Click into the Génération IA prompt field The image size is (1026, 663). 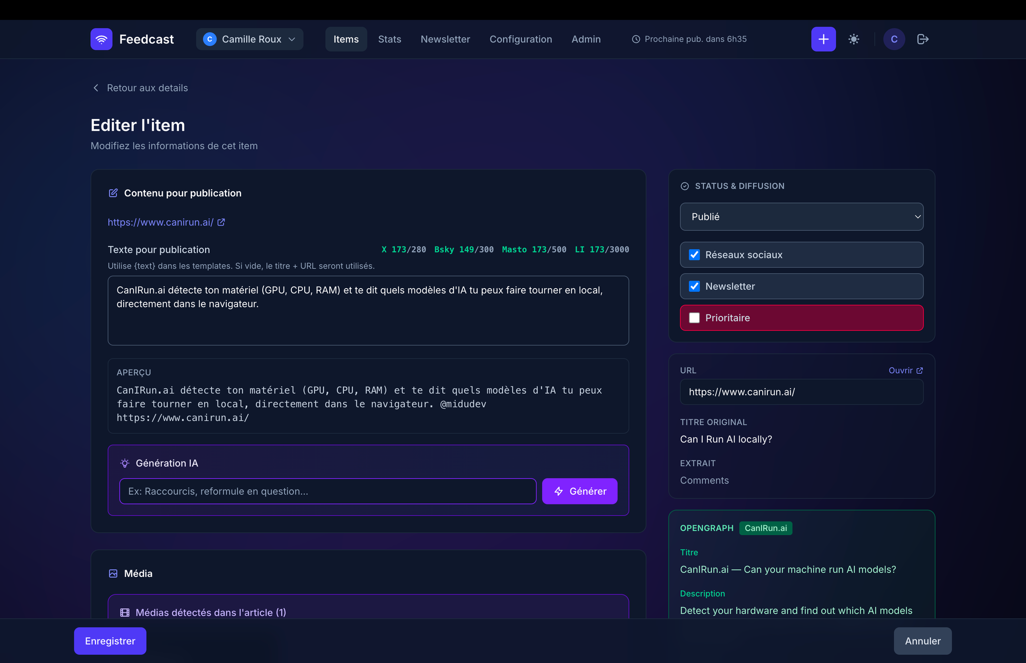pos(327,491)
